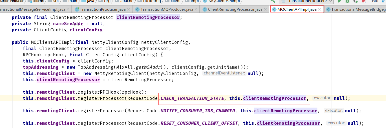
Task: Close the ClientRemotingProcessor.java tab
Action: [x=265, y=9]
